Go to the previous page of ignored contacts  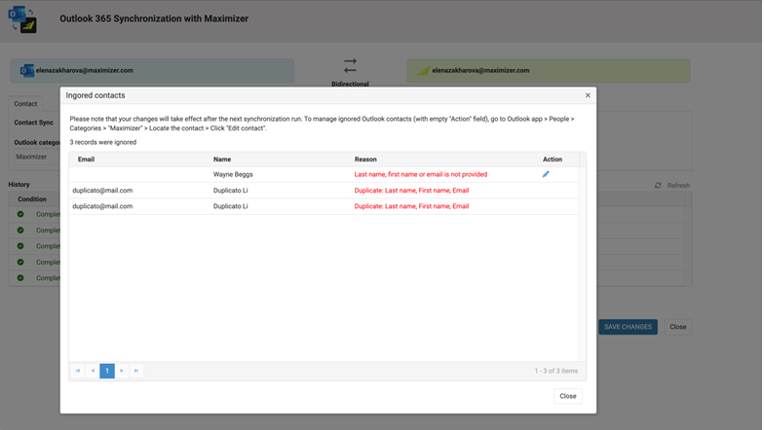[93, 371]
